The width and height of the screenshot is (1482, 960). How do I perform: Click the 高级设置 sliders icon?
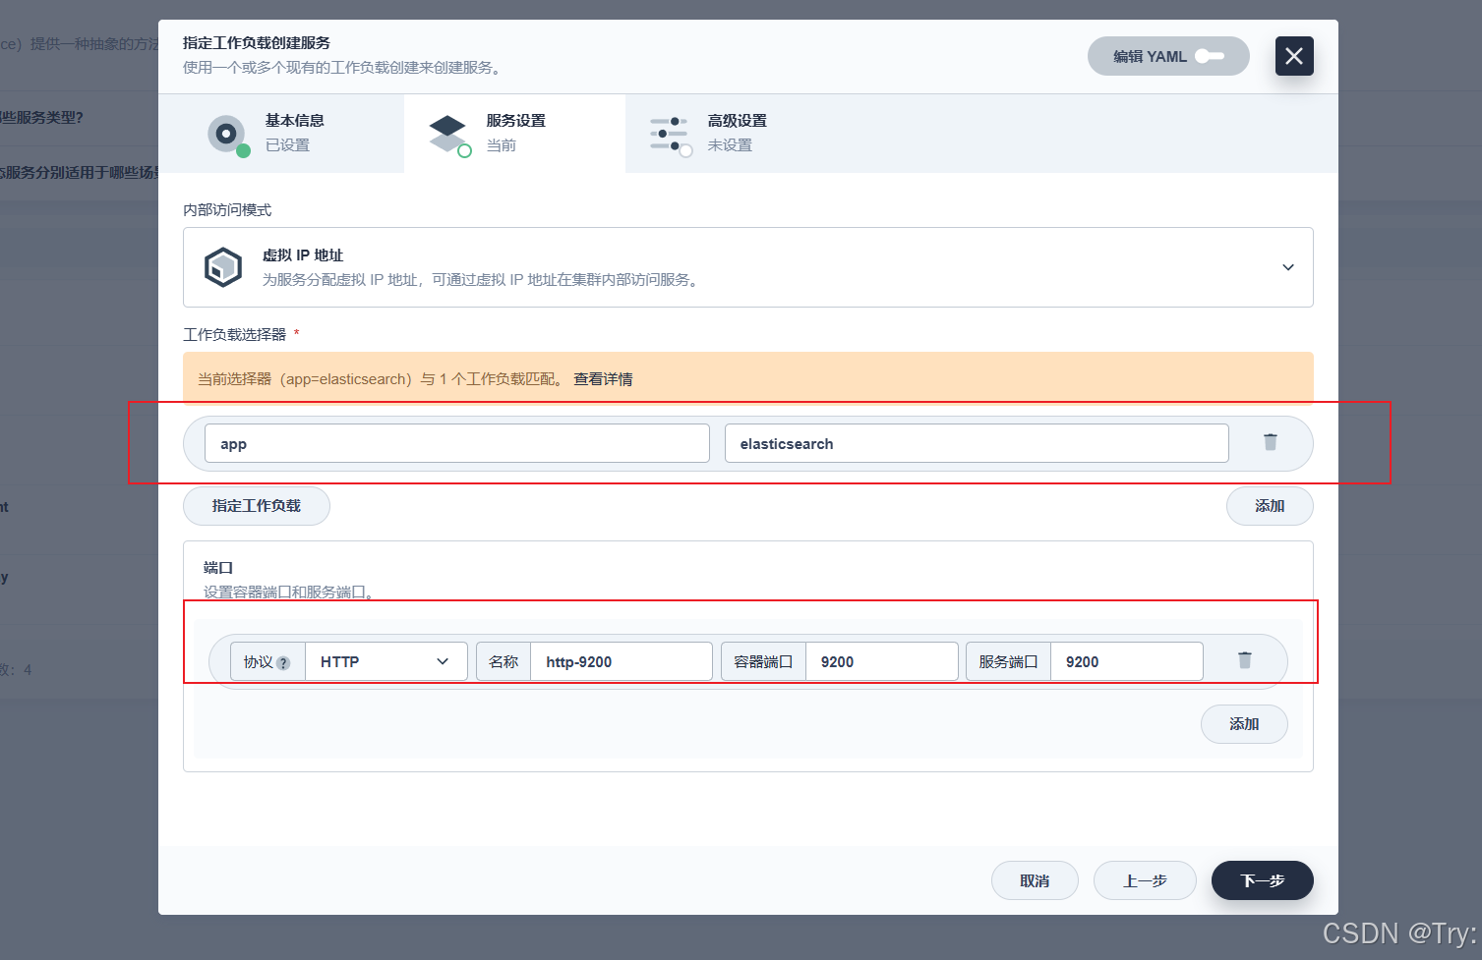670,134
